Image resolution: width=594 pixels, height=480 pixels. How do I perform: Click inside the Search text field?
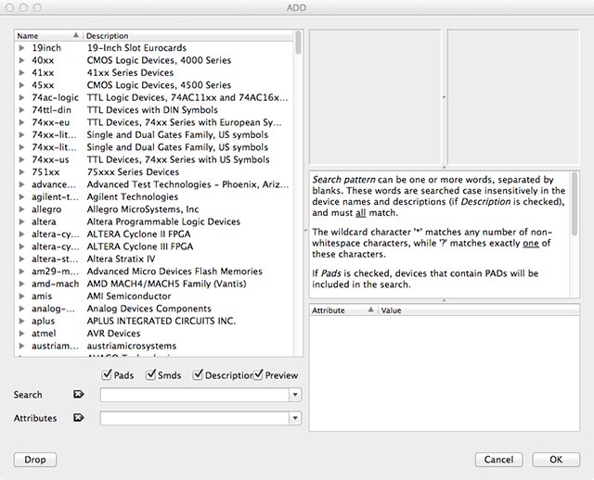pos(195,396)
